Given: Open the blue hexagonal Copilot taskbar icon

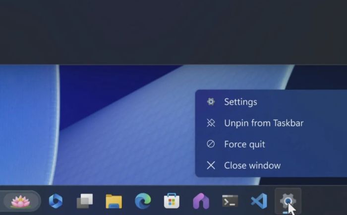Looking at the screenshot, I should click(56, 201).
